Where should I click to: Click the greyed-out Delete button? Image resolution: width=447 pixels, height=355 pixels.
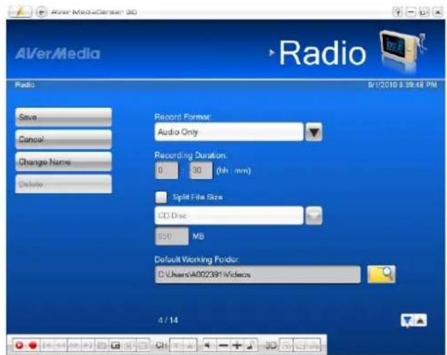click(63, 184)
